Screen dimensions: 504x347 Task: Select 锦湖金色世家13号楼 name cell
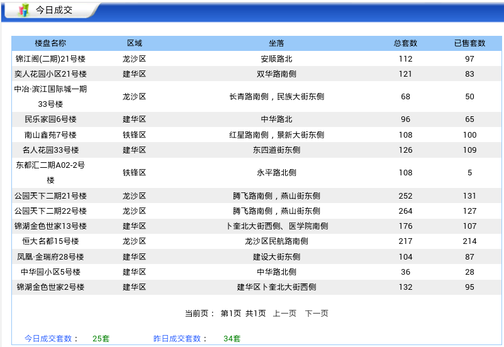coord(50,226)
